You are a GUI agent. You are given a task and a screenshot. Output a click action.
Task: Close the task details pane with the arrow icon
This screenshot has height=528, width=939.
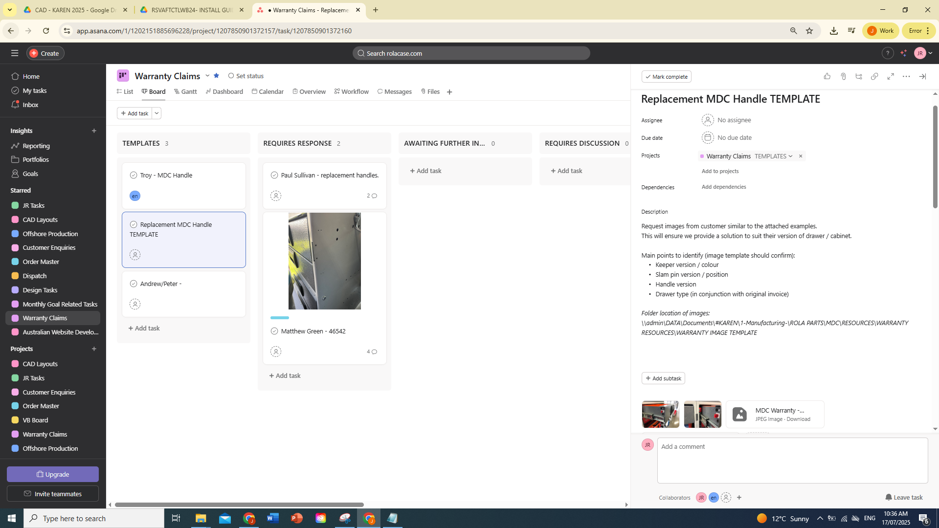922,76
